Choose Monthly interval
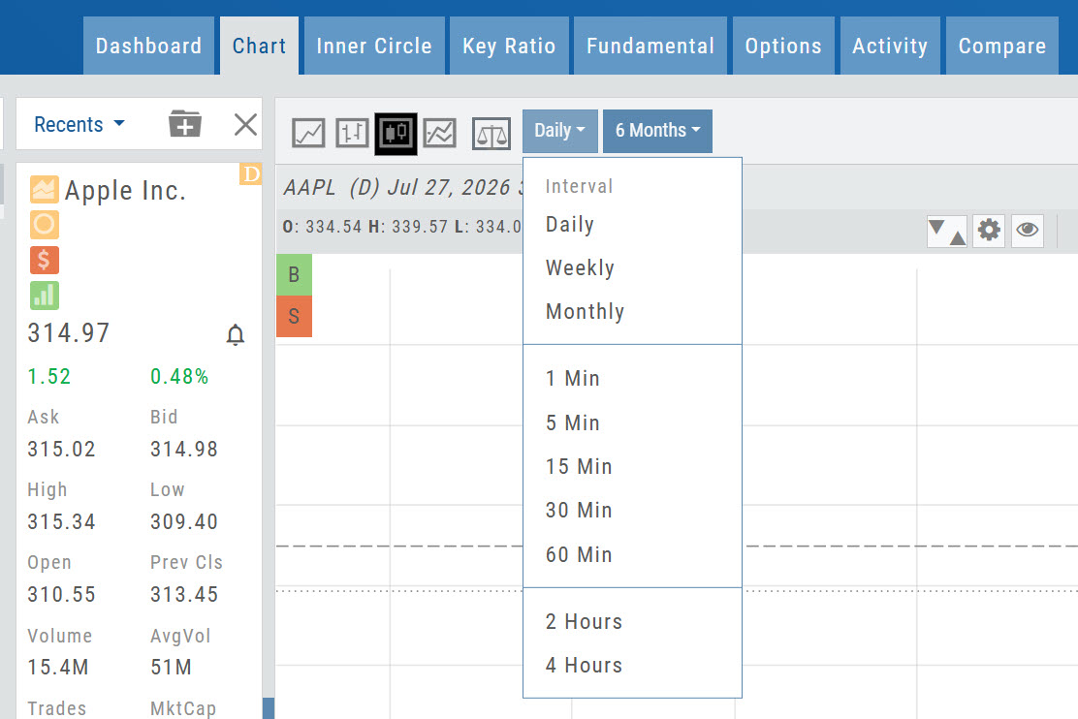Screen dimensions: 1078x719 tap(632, 312)
